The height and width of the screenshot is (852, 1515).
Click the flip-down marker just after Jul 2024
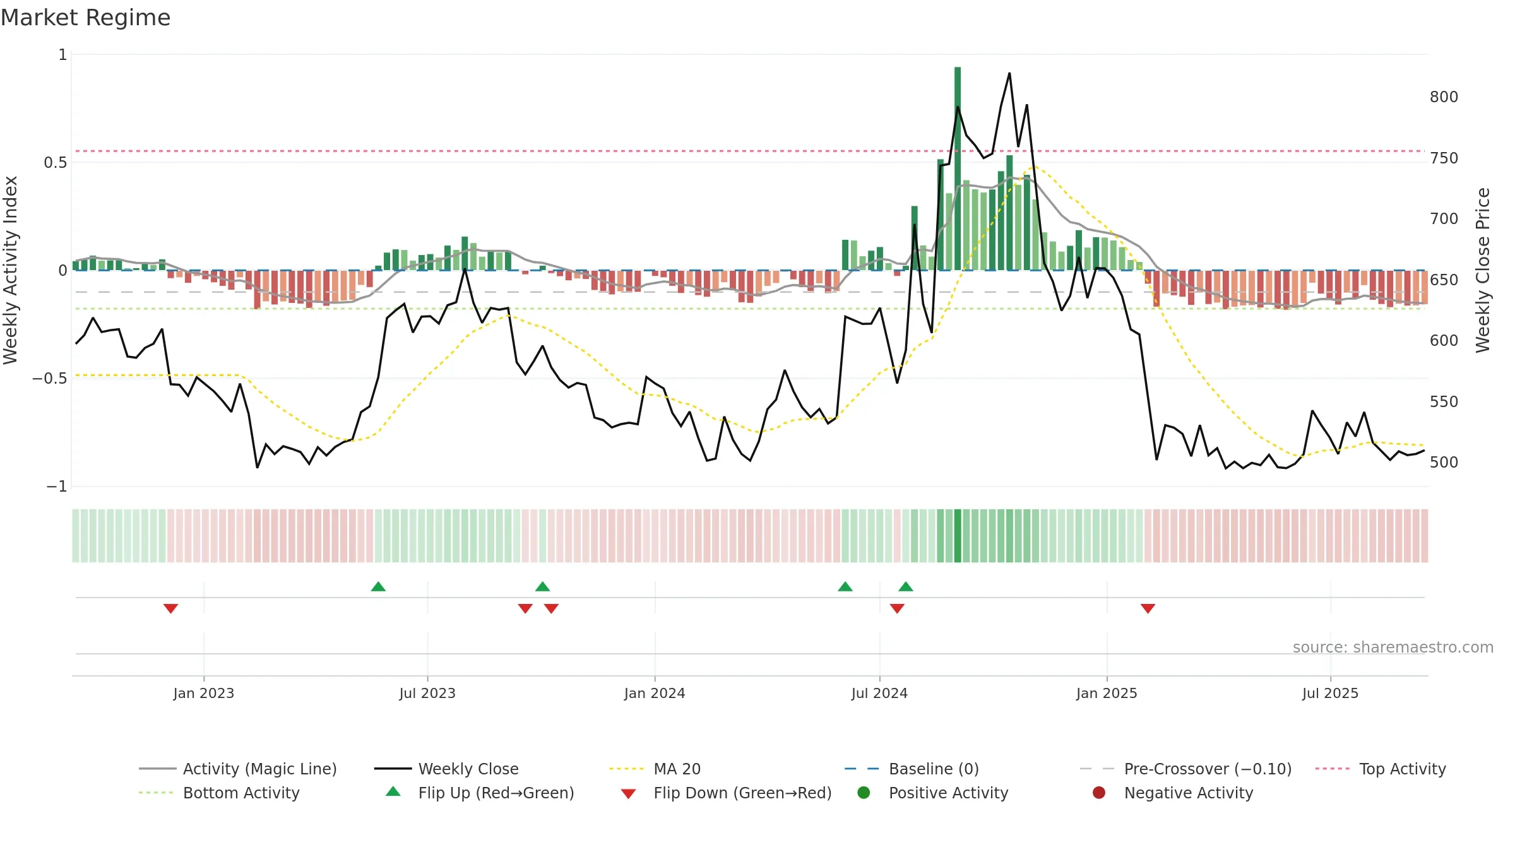[897, 608]
